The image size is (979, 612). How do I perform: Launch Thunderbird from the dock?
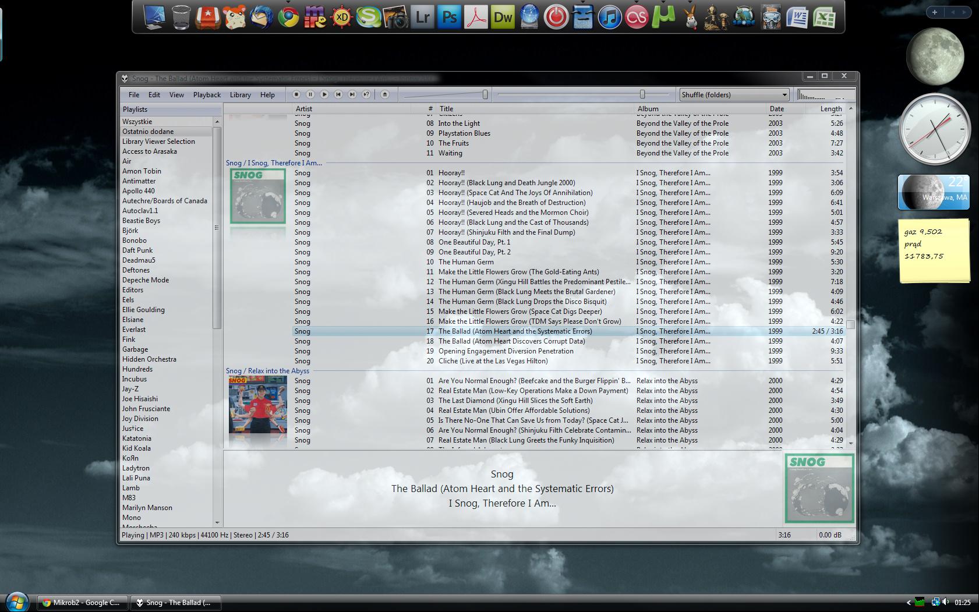click(261, 17)
